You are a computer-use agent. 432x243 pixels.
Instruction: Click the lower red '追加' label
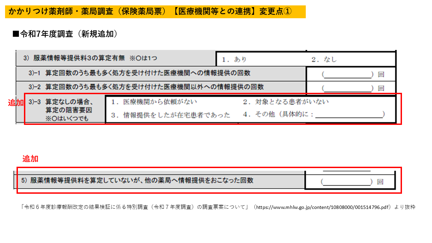(x=30, y=159)
